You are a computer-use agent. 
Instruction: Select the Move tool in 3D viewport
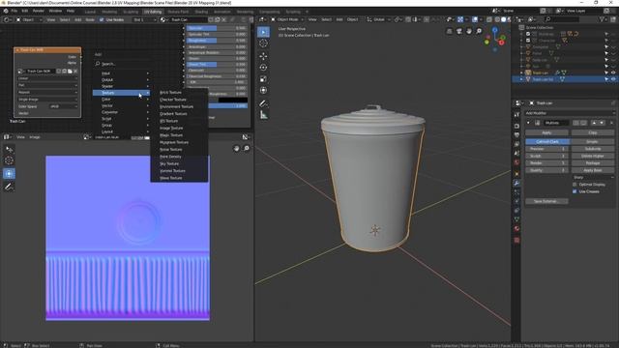[x=263, y=56]
